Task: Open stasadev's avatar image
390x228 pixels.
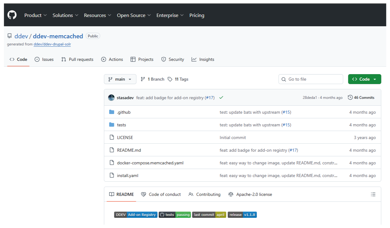Action: click(x=111, y=98)
